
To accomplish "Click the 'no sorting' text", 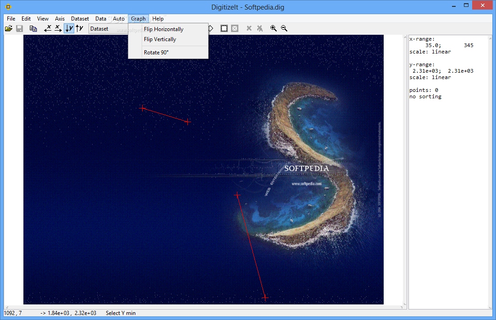I will (x=425, y=96).
